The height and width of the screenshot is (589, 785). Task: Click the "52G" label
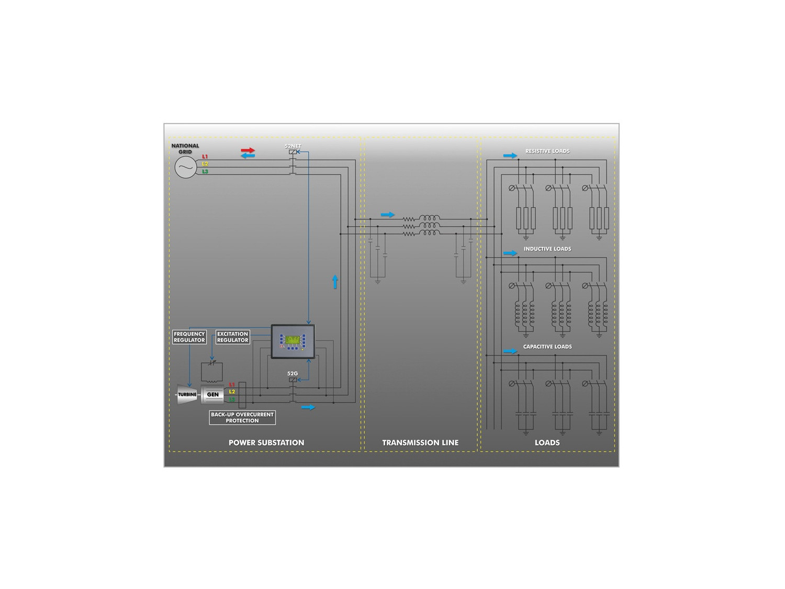tap(293, 374)
